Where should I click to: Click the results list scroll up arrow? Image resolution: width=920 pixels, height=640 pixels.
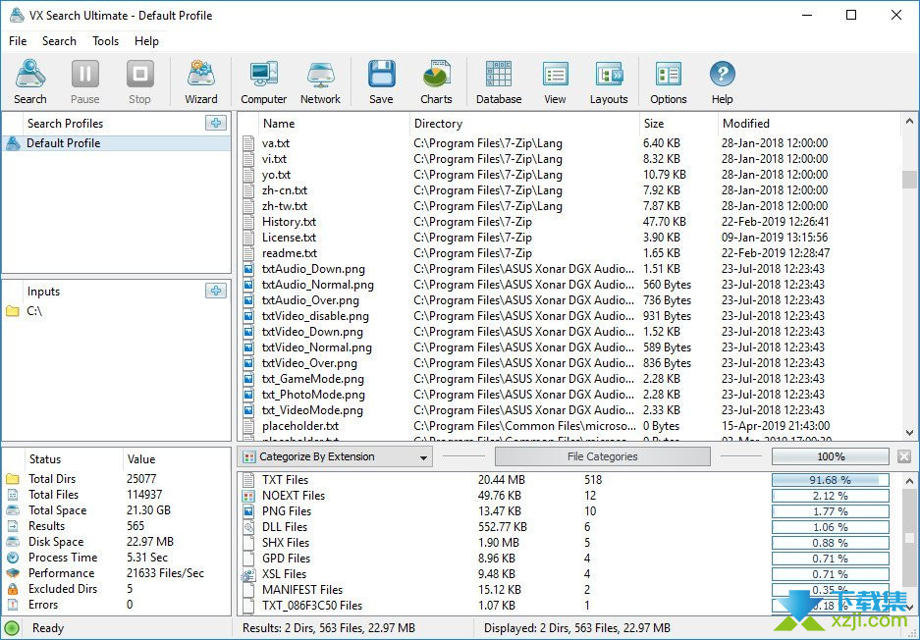(x=909, y=121)
